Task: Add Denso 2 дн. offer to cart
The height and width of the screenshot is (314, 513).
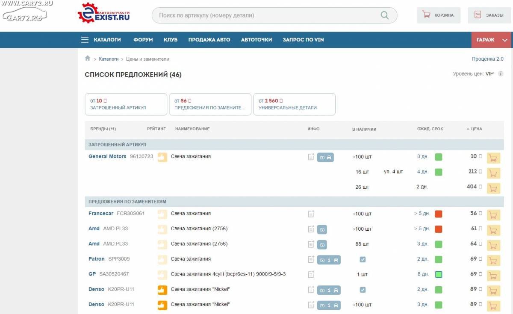Action: pyautogui.click(x=493, y=291)
